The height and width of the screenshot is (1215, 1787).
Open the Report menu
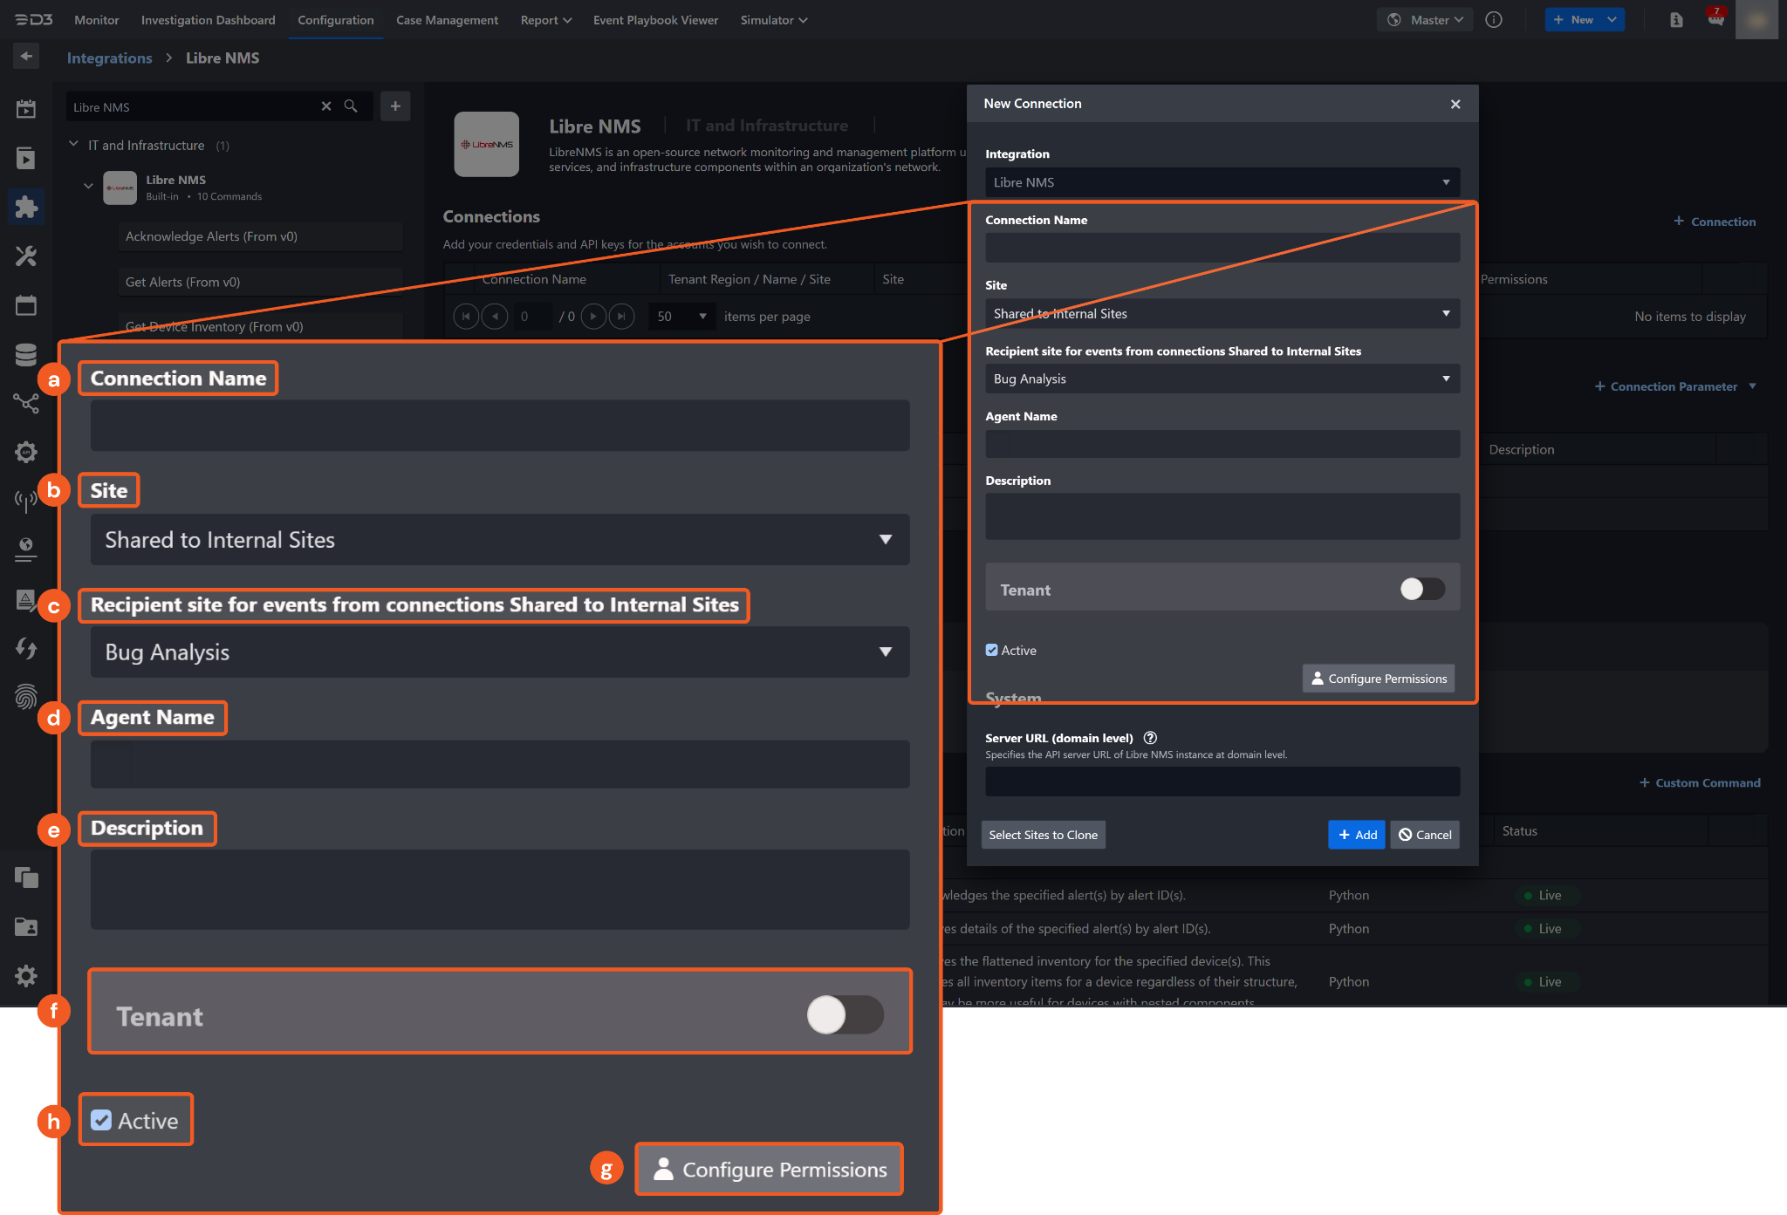[x=545, y=20]
